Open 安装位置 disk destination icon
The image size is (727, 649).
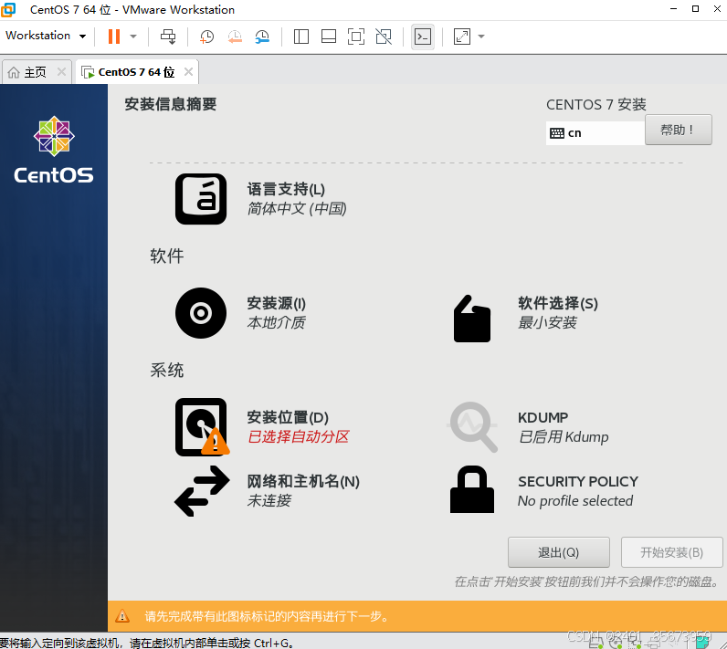[202, 427]
